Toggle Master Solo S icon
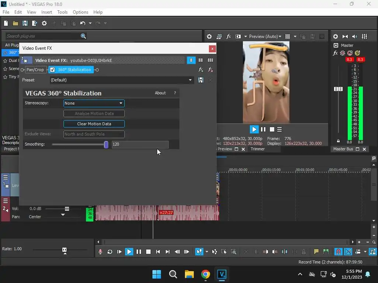Screen dimensions: 378x283 (357, 53)
